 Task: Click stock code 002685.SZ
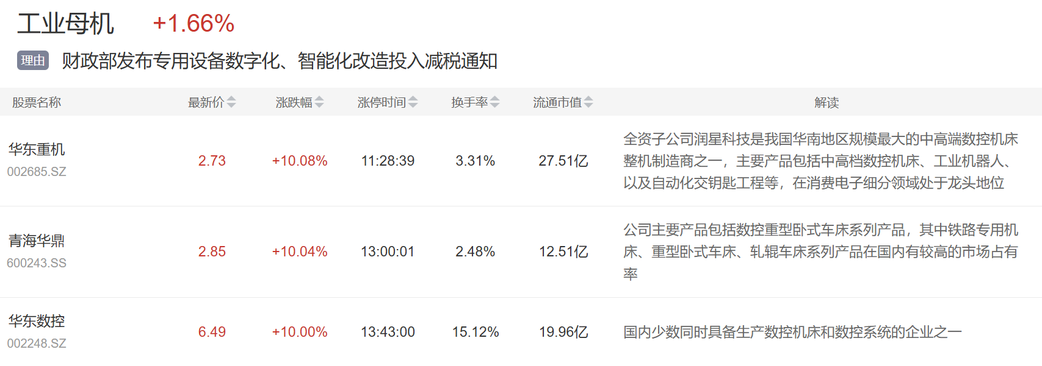click(x=37, y=172)
